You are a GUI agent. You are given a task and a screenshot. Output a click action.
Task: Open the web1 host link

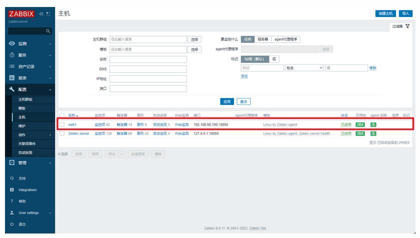pyautogui.click(x=72, y=124)
